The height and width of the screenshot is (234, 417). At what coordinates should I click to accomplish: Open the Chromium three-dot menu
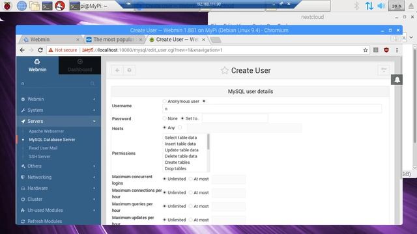397,50
